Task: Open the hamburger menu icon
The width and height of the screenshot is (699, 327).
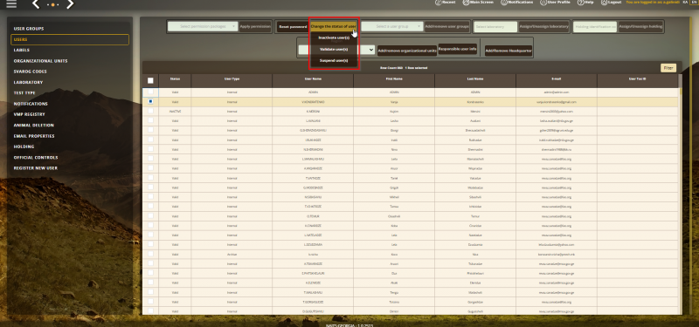Action: click(x=11, y=4)
